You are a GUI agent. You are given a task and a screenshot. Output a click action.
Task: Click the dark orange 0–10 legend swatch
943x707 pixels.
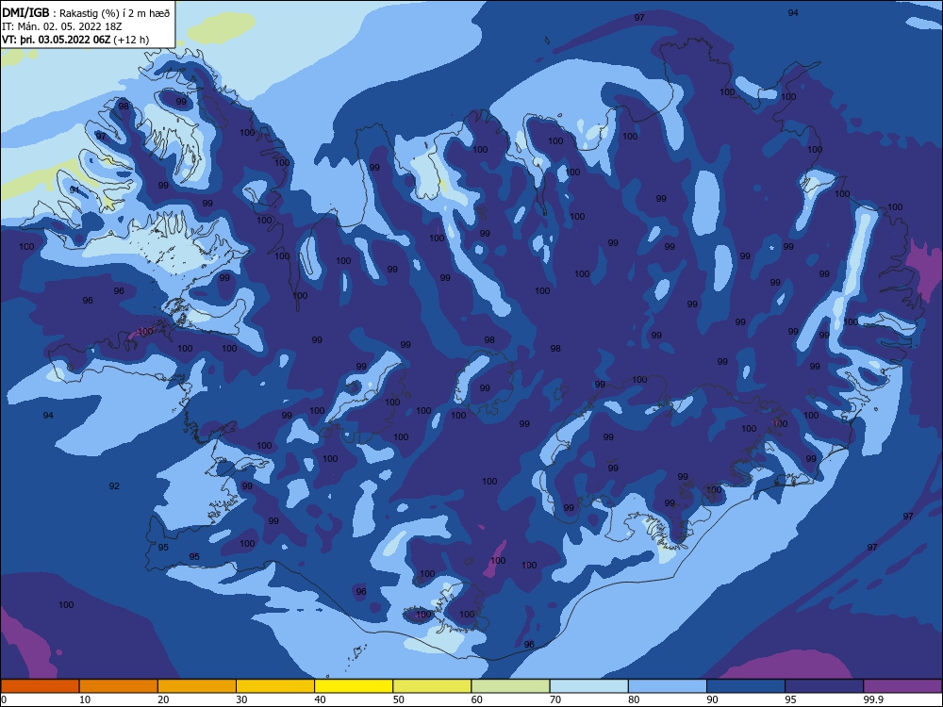(x=40, y=686)
